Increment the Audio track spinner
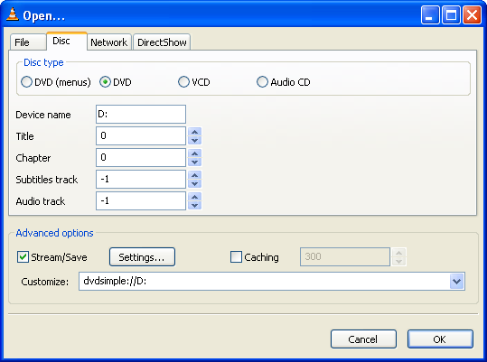The height and width of the screenshot is (362, 487). [x=195, y=197]
